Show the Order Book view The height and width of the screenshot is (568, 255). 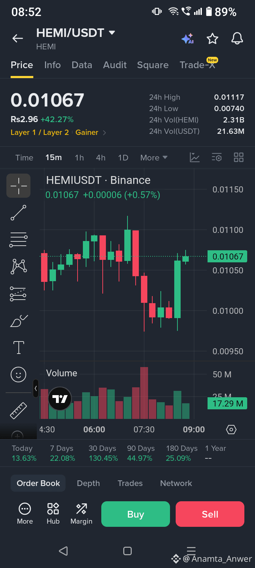pos(38,483)
